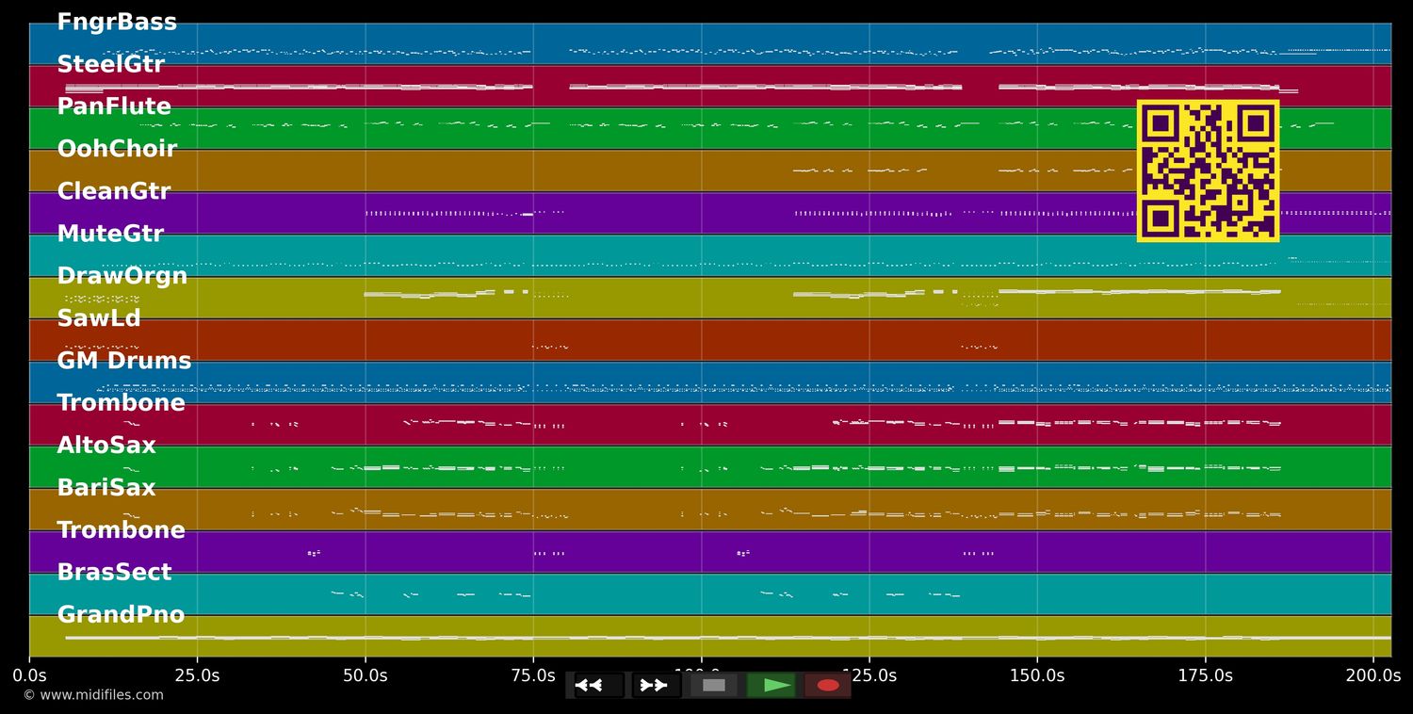Select the CleanGtr track label
The height and width of the screenshot is (714, 1413).
[x=113, y=192]
